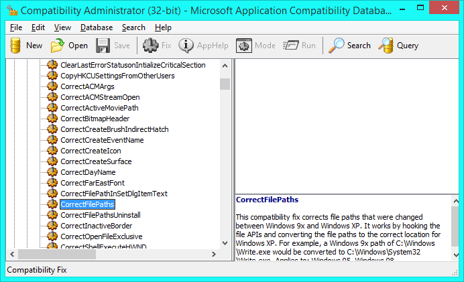Click gear icon beside CorrectCreateIcon
The width and height of the screenshot is (464, 282).
(x=52, y=151)
